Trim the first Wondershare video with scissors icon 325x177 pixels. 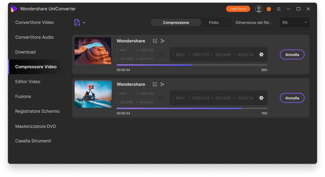(162, 41)
